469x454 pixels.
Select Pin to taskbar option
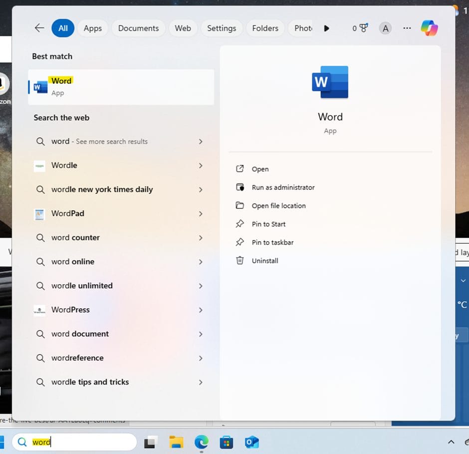coord(272,242)
